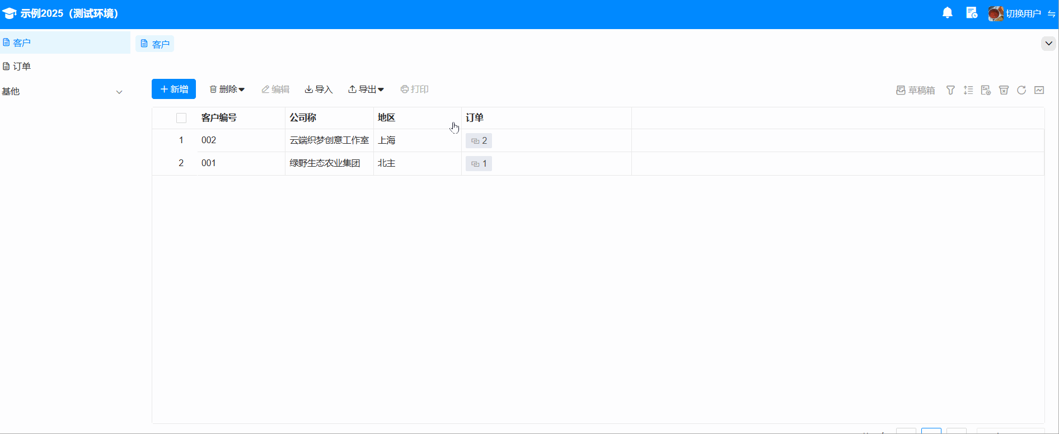Image resolution: width=1059 pixels, height=434 pixels.
Task: Open the recycle bin archive icon
Action: 1004,90
